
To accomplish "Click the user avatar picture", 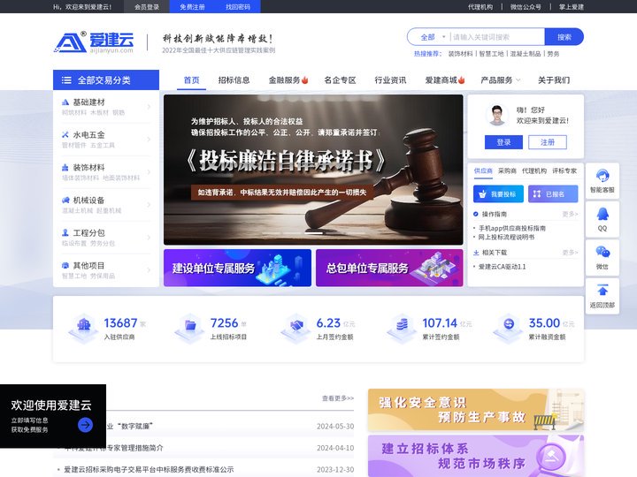I will (x=497, y=115).
